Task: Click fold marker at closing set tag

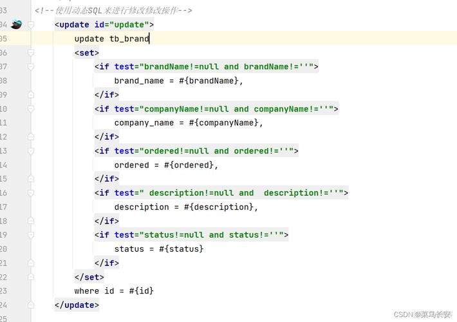Action: [31, 277]
